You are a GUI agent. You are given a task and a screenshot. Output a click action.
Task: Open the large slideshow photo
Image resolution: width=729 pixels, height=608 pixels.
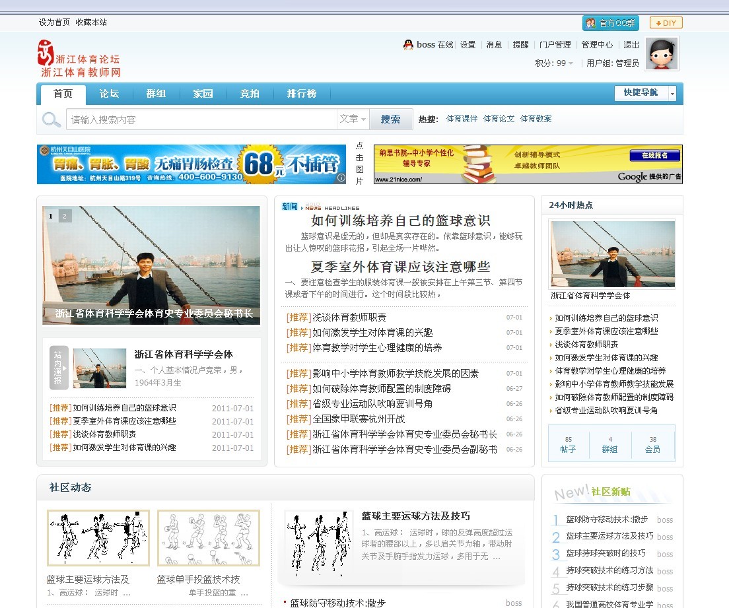pyautogui.click(x=151, y=265)
